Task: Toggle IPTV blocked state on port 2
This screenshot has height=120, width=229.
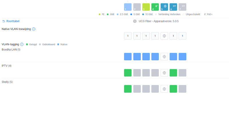Action: 137,73
